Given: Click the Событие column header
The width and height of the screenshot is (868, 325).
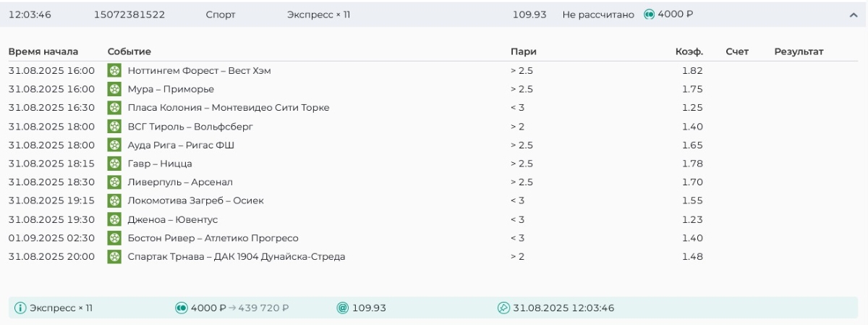Looking at the screenshot, I should click(x=129, y=52).
